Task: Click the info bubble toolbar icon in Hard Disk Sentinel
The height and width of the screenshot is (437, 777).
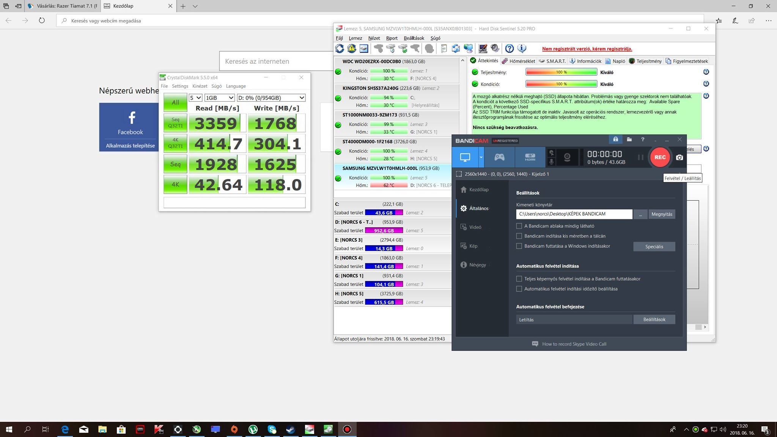Action: pos(522,49)
